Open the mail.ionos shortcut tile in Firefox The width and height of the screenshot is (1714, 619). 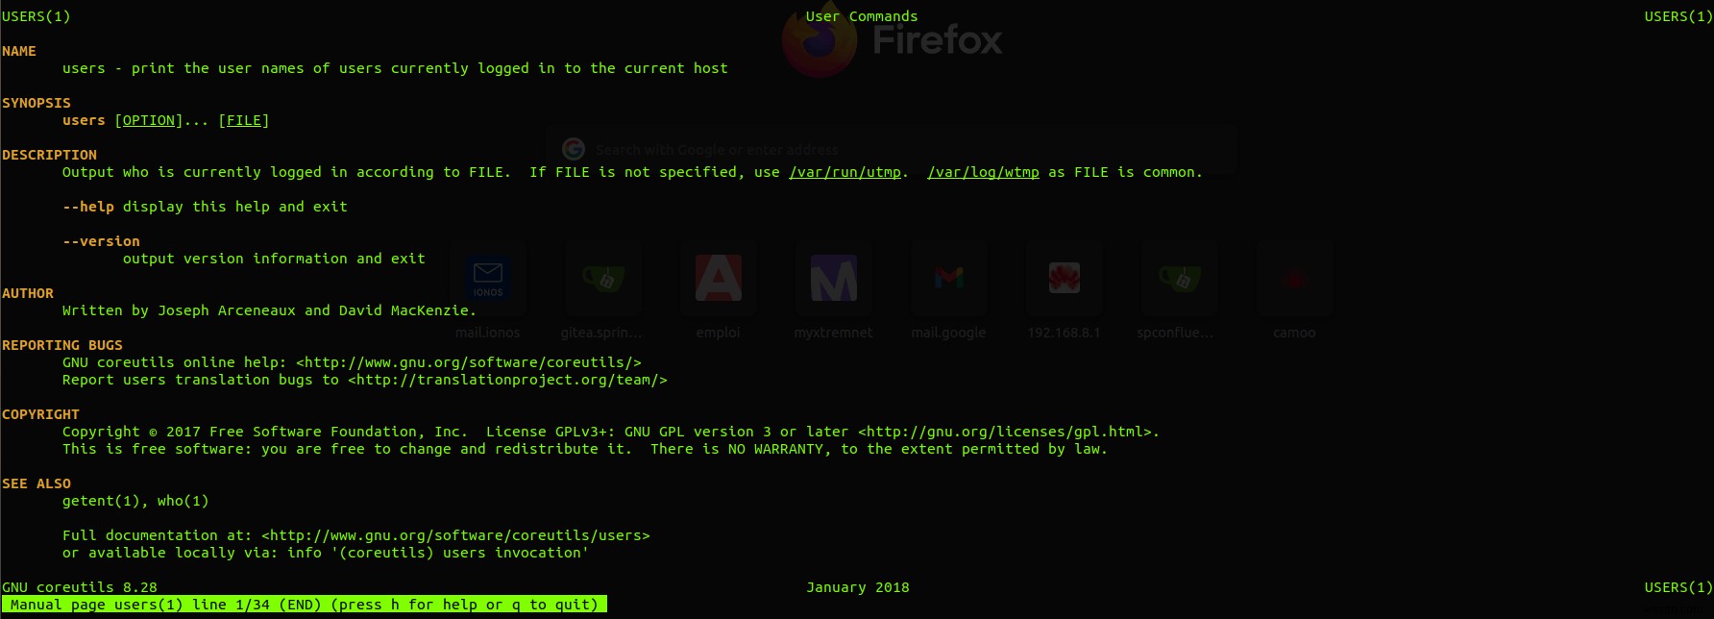pos(487,280)
